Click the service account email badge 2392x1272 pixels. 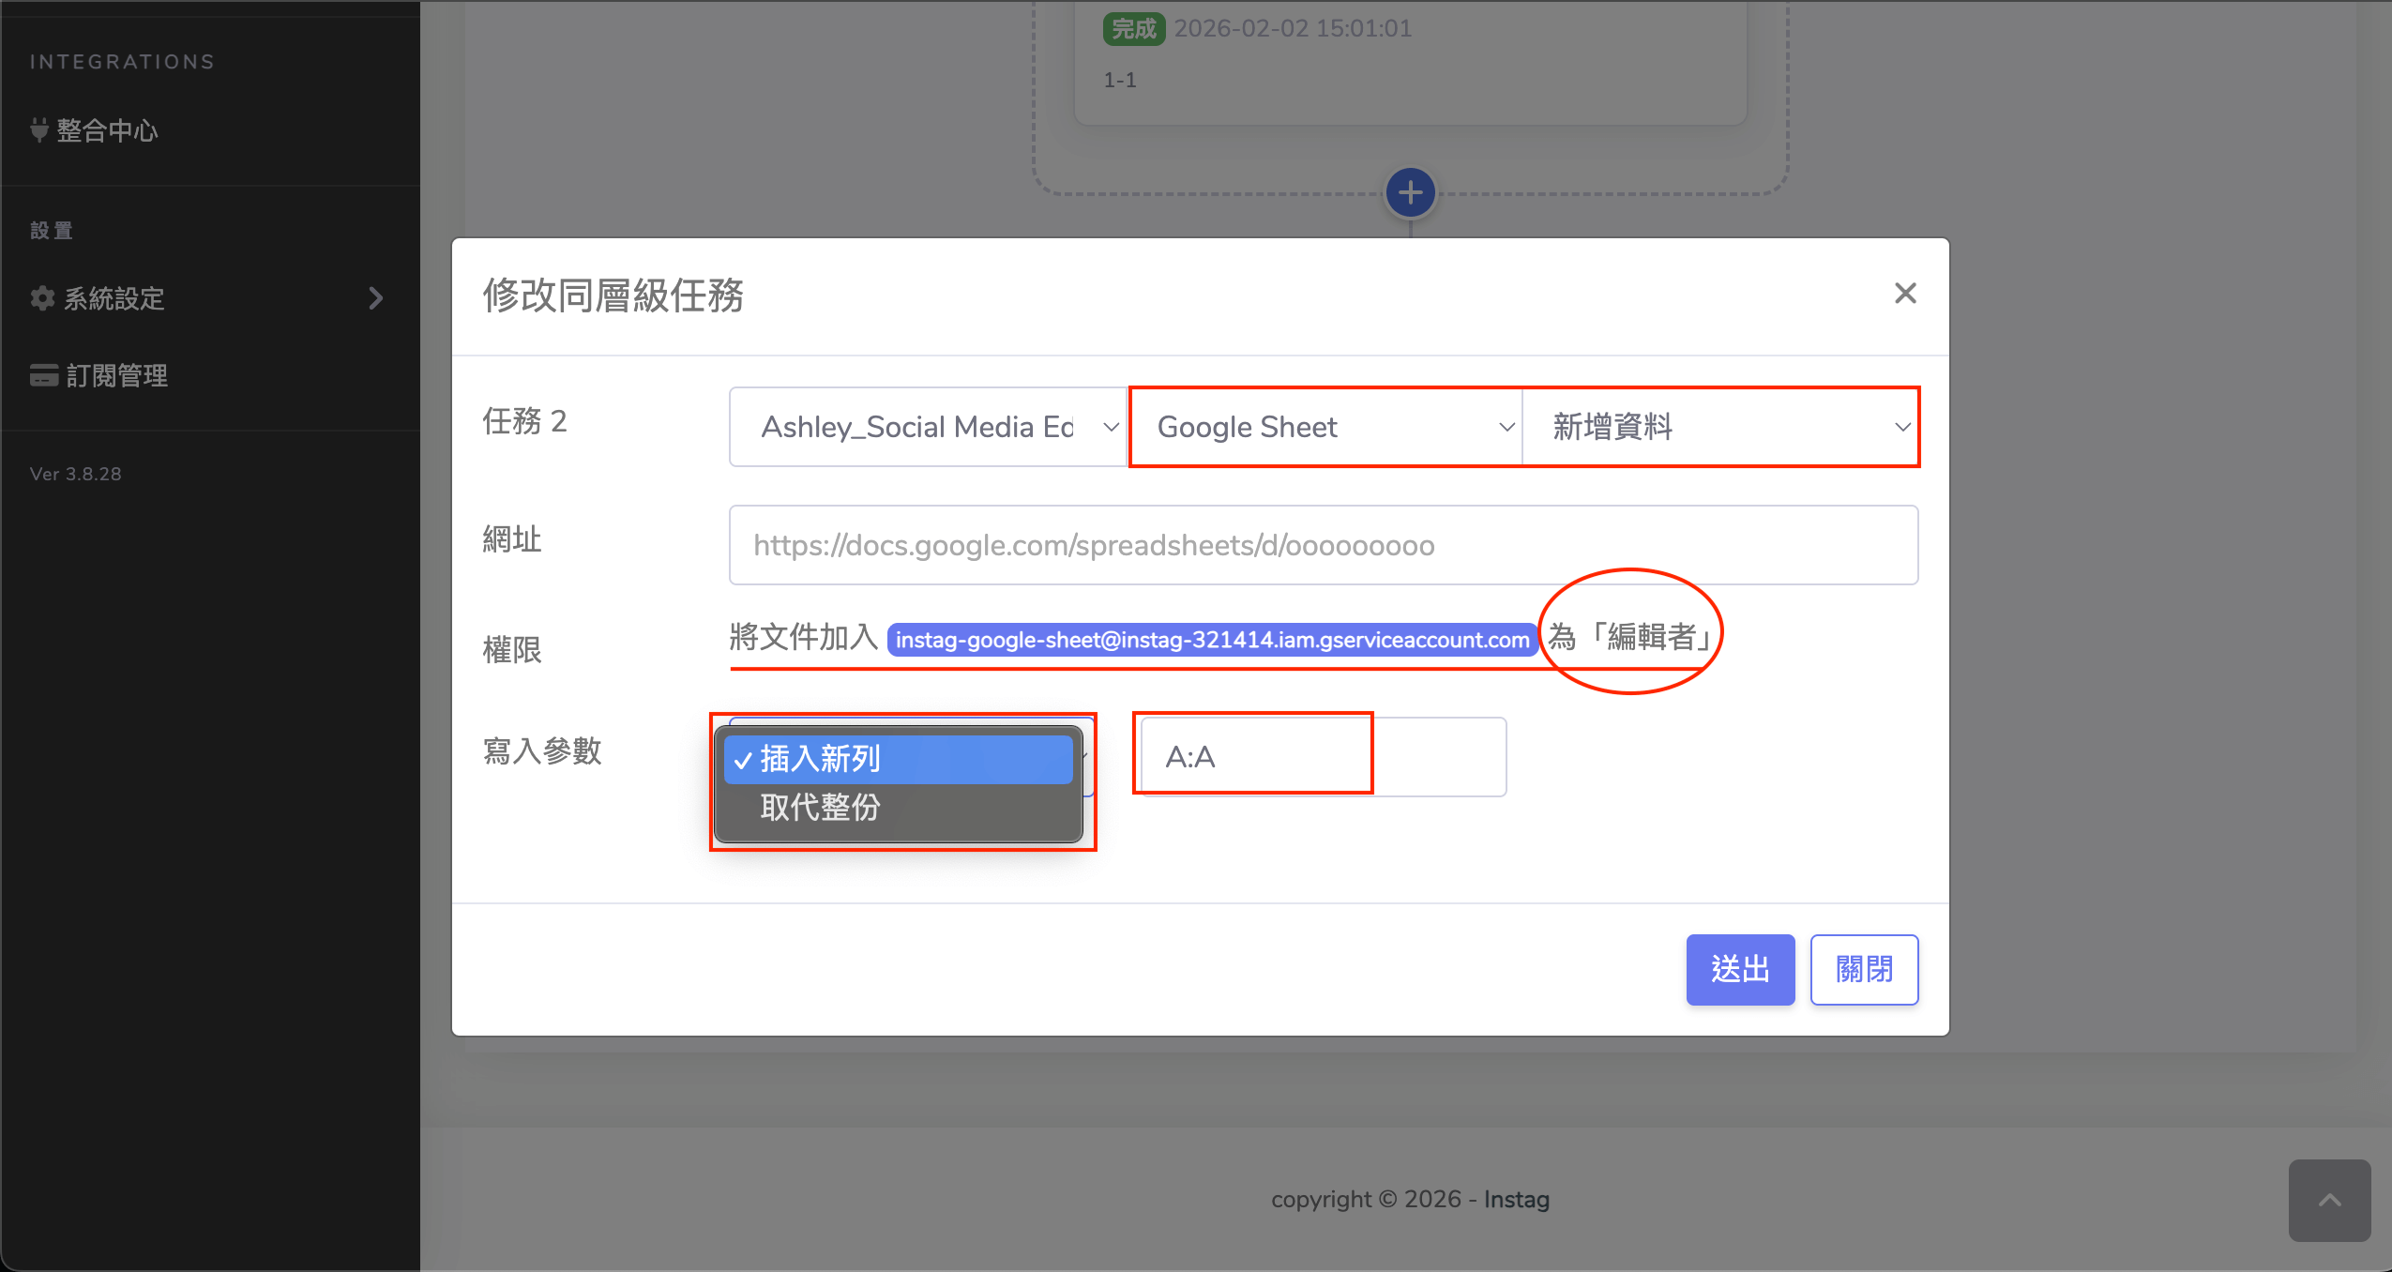click(x=1212, y=640)
